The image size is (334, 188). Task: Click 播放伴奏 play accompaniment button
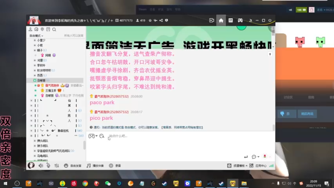95,165
